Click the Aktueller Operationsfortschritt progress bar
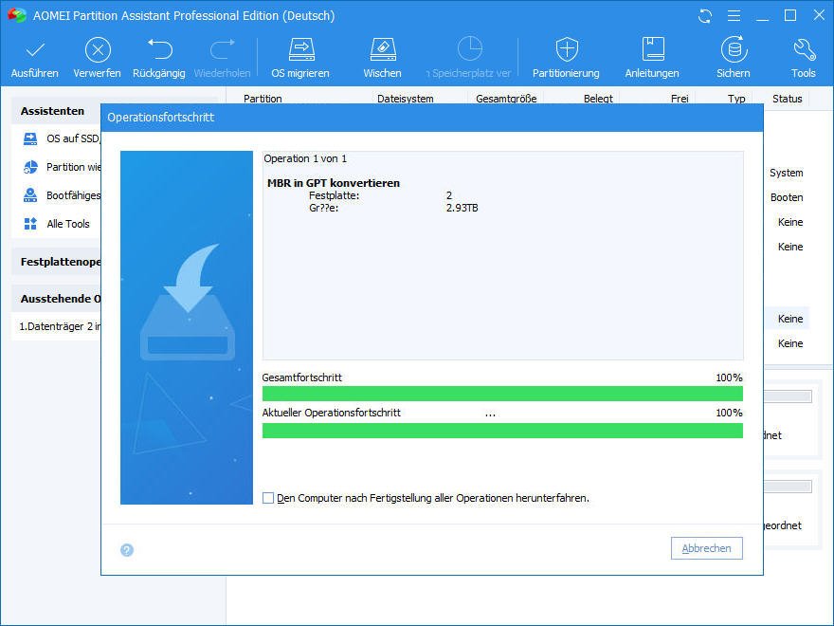The height and width of the screenshot is (626, 834). pyautogui.click(x=502, y=431)
